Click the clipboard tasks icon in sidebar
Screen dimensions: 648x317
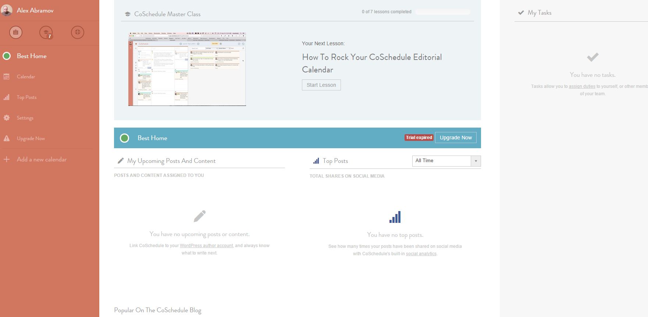[x=16, y=32]
